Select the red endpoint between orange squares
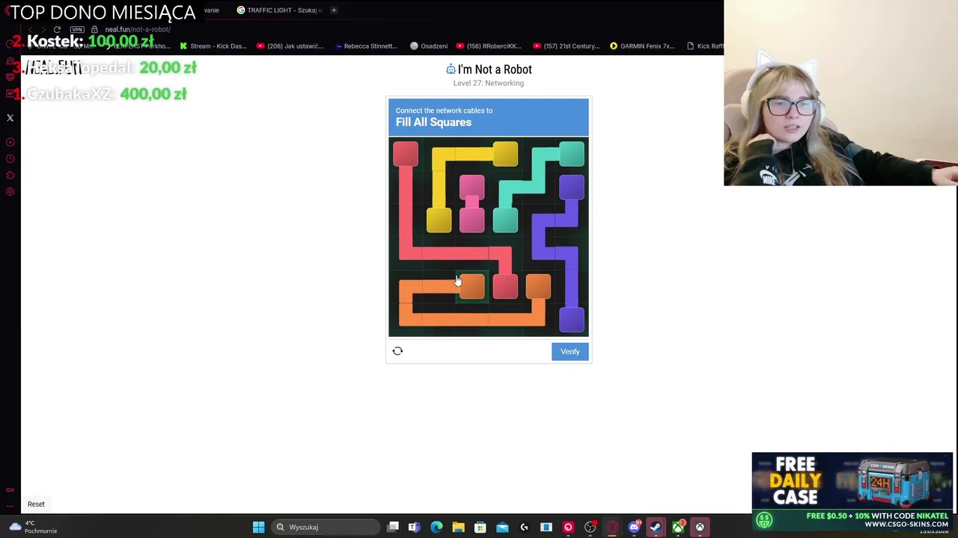This screenshot has height=538, width=958. coord(505,287)
